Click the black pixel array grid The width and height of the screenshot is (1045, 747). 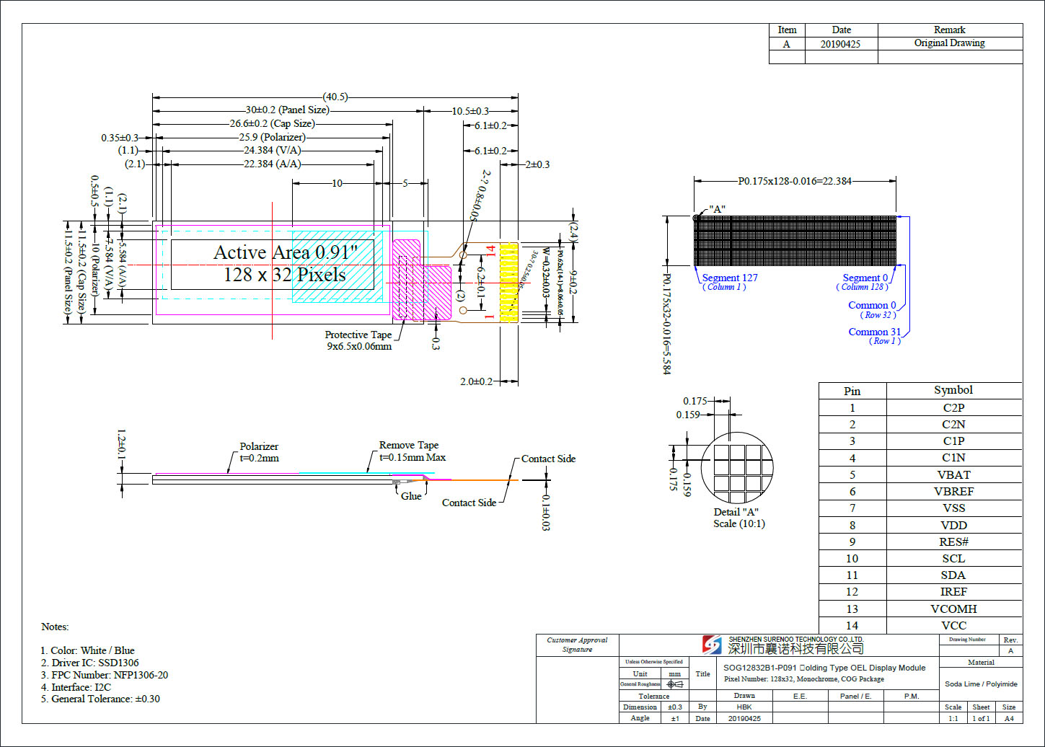[x=795, y=241]
